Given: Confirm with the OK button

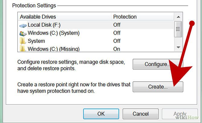Looking at the screenshot, I should (101, 114).
